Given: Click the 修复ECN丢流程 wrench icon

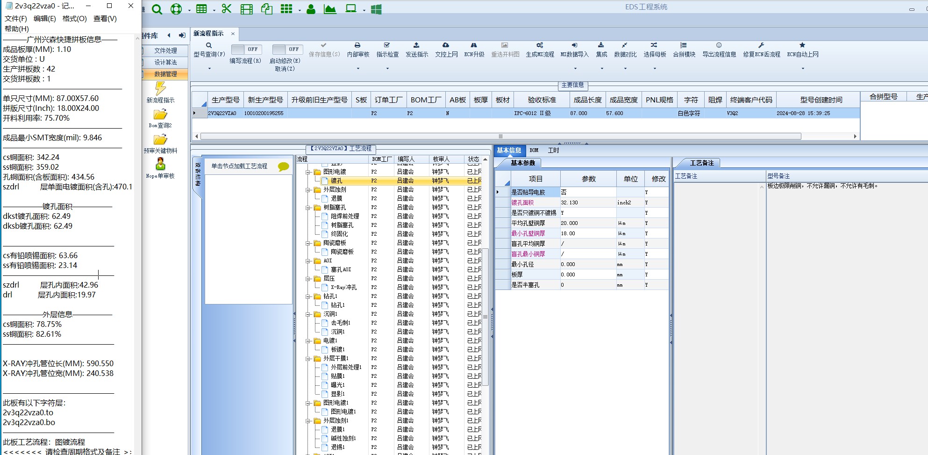Looking at the screenshot, I should [x=761, y=45].
